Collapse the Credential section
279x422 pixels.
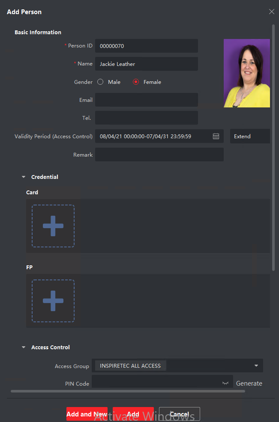click(24, 177)
